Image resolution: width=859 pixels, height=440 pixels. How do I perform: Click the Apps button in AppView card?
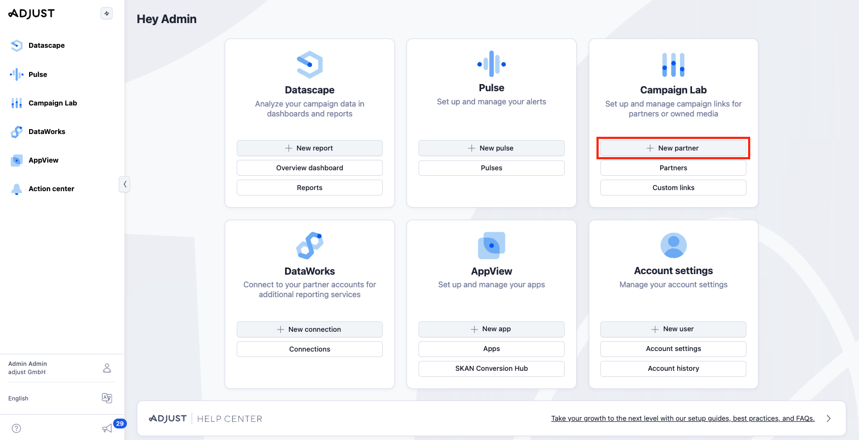(492, 349)
